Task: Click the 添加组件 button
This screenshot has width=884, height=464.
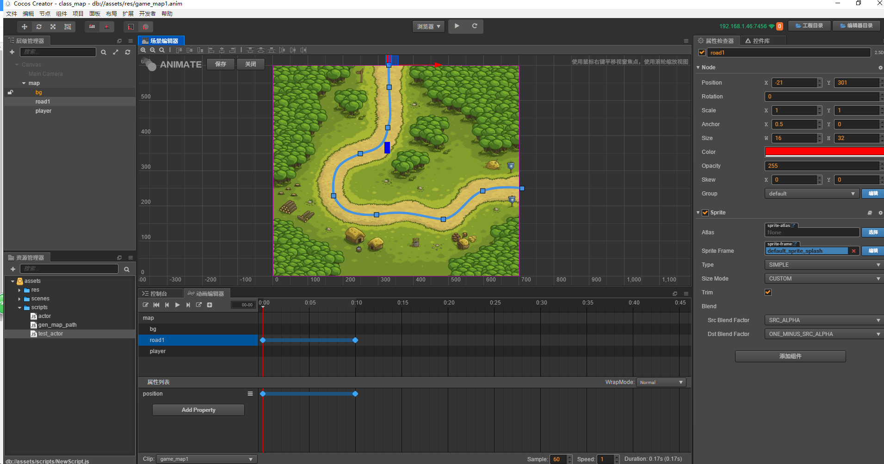Action: (791, 356)
